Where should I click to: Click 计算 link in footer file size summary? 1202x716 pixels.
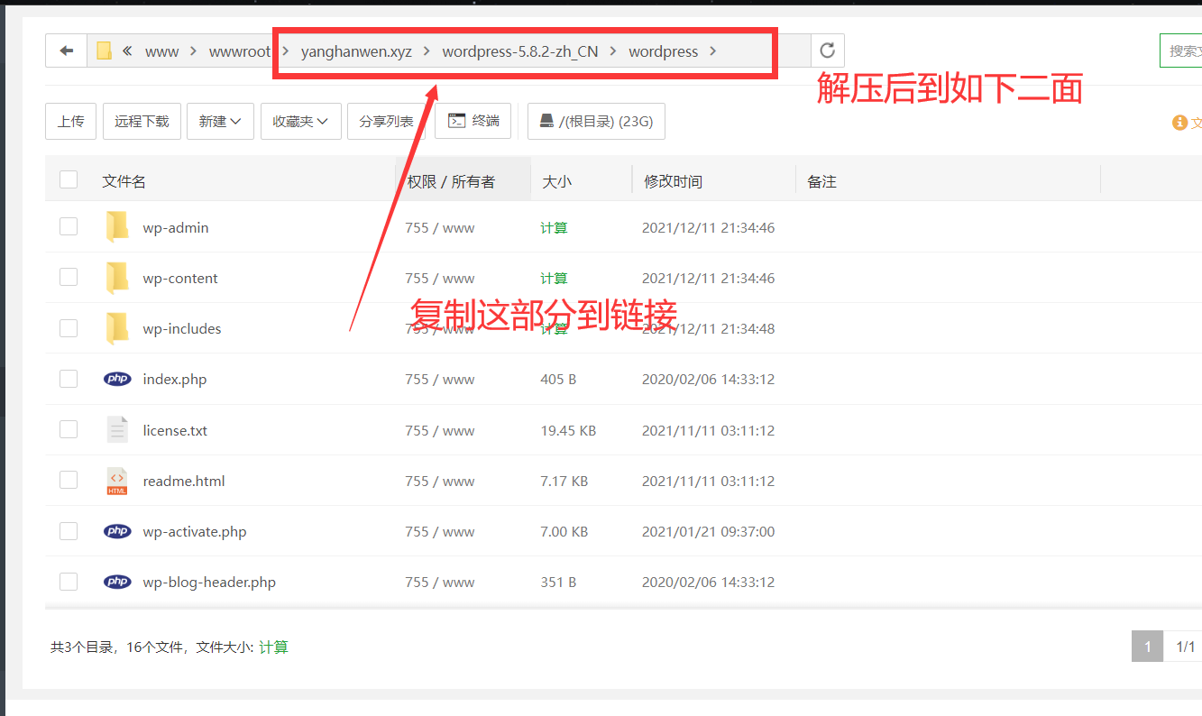273,647
